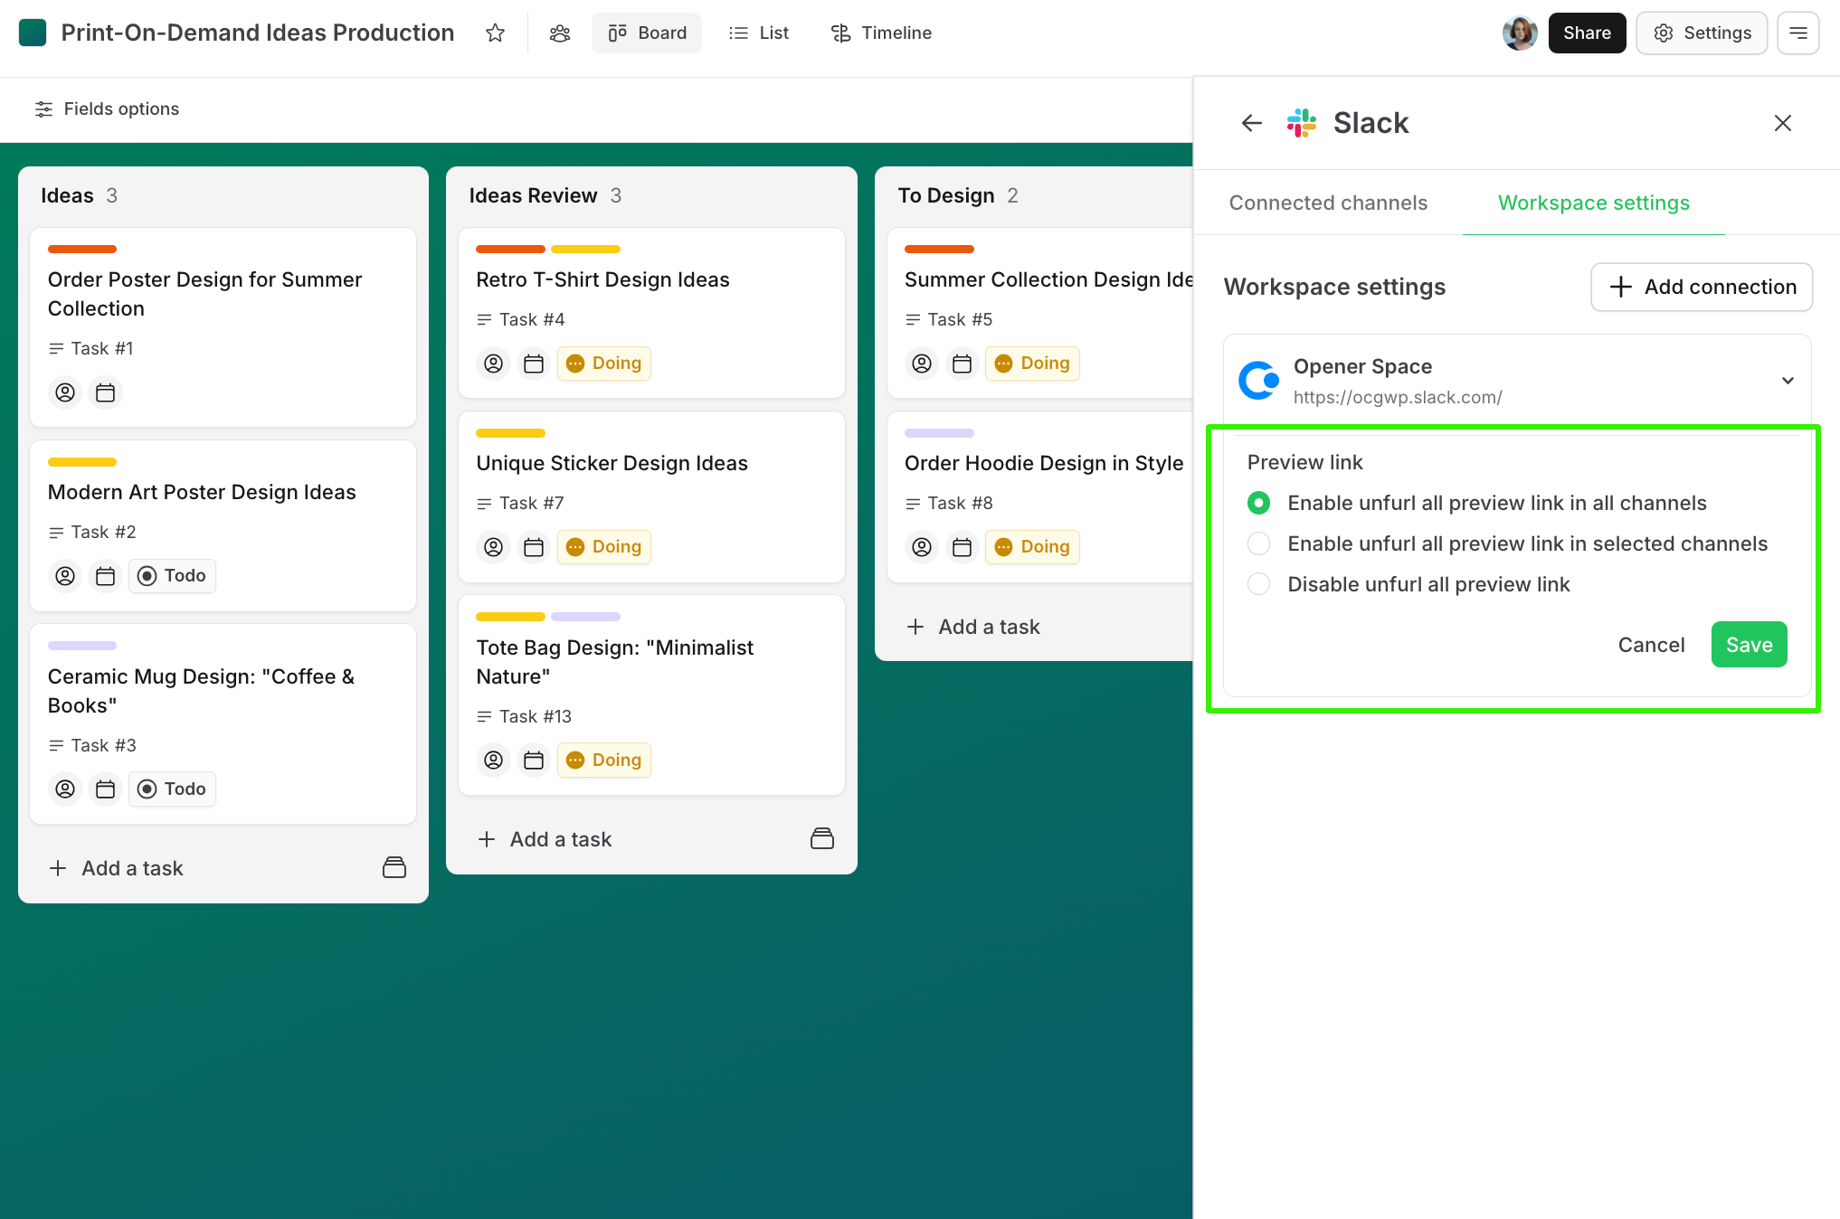Open stacked cards icon in Ideas column
The image size is (1840, 1219).
(394, 868)
